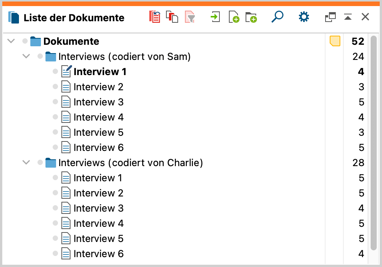The height and width of the screenshot is (267, 382).
Task: Undock the document list window
Action: pyautogui.click(x=330, y=17)
